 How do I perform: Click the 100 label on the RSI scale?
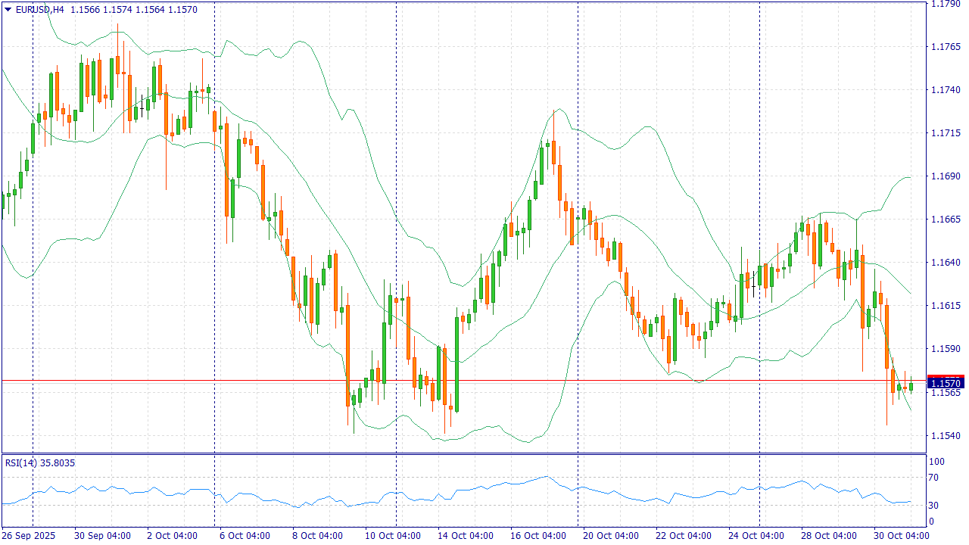[x=936, y=462]
